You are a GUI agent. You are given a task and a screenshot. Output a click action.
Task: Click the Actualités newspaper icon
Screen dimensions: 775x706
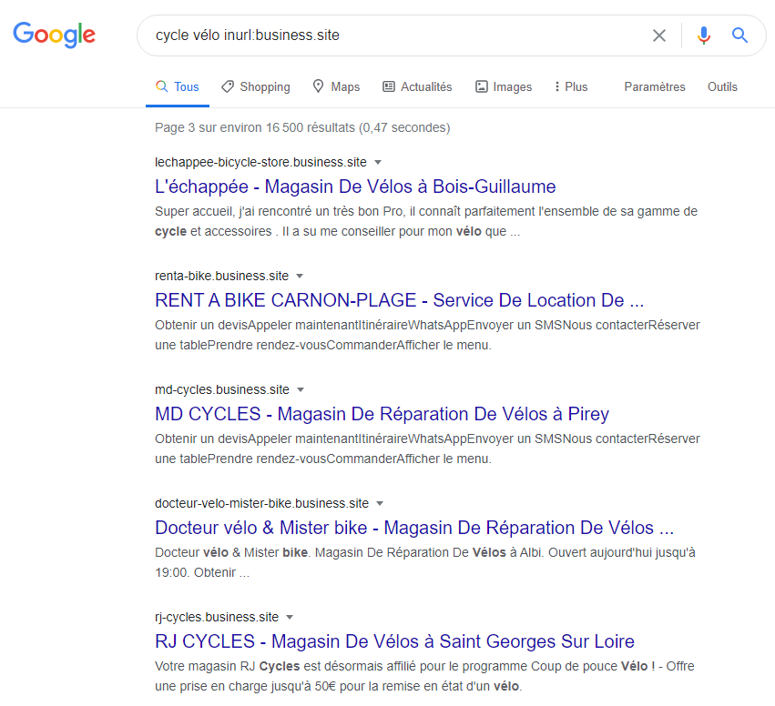[x=389, y=87]
